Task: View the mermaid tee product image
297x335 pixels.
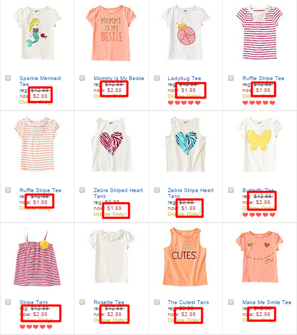Action: tap(37, 33)
